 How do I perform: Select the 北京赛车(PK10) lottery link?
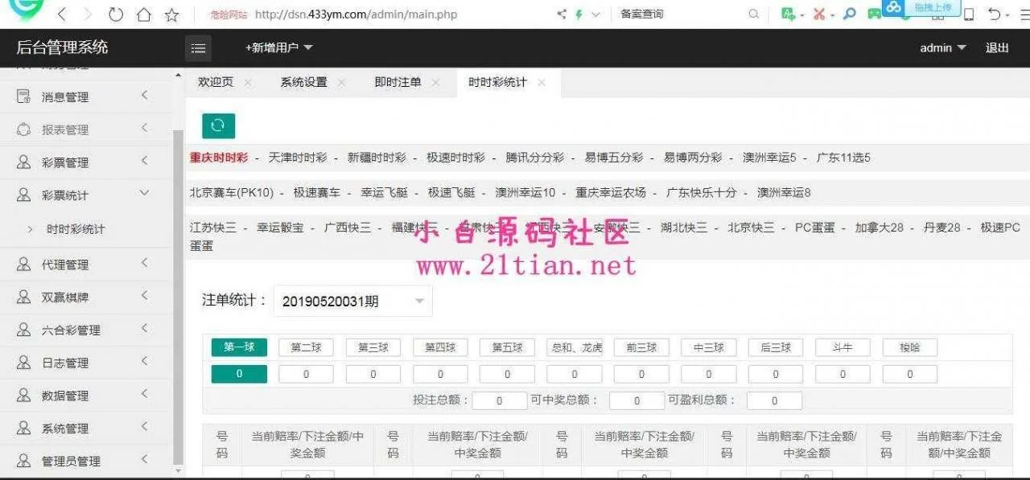[232, 193]
